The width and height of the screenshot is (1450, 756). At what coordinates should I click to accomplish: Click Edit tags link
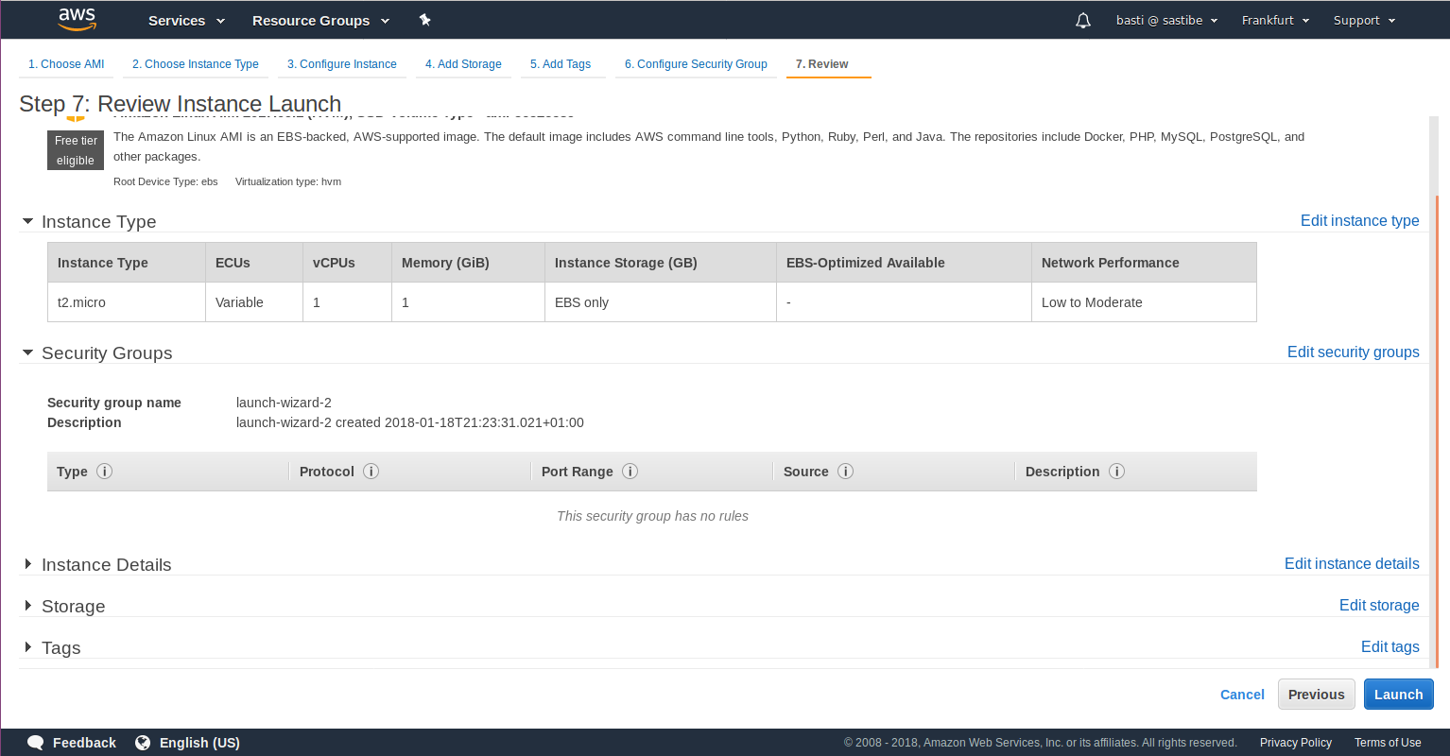(1390, 646)
